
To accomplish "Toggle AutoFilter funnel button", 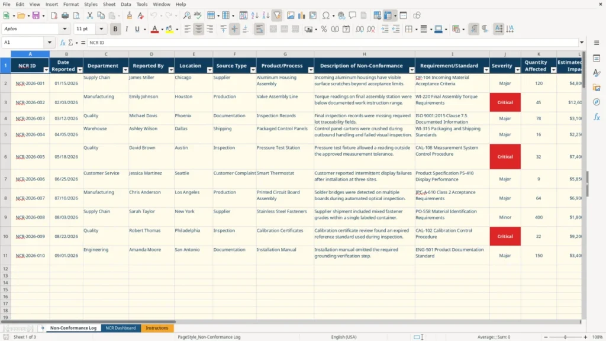I will click(277, 15).
